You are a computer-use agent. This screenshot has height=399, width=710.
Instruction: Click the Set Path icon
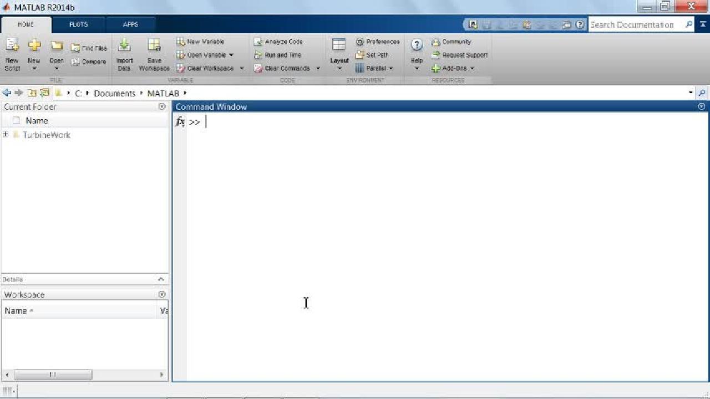[x=359, y=55]
